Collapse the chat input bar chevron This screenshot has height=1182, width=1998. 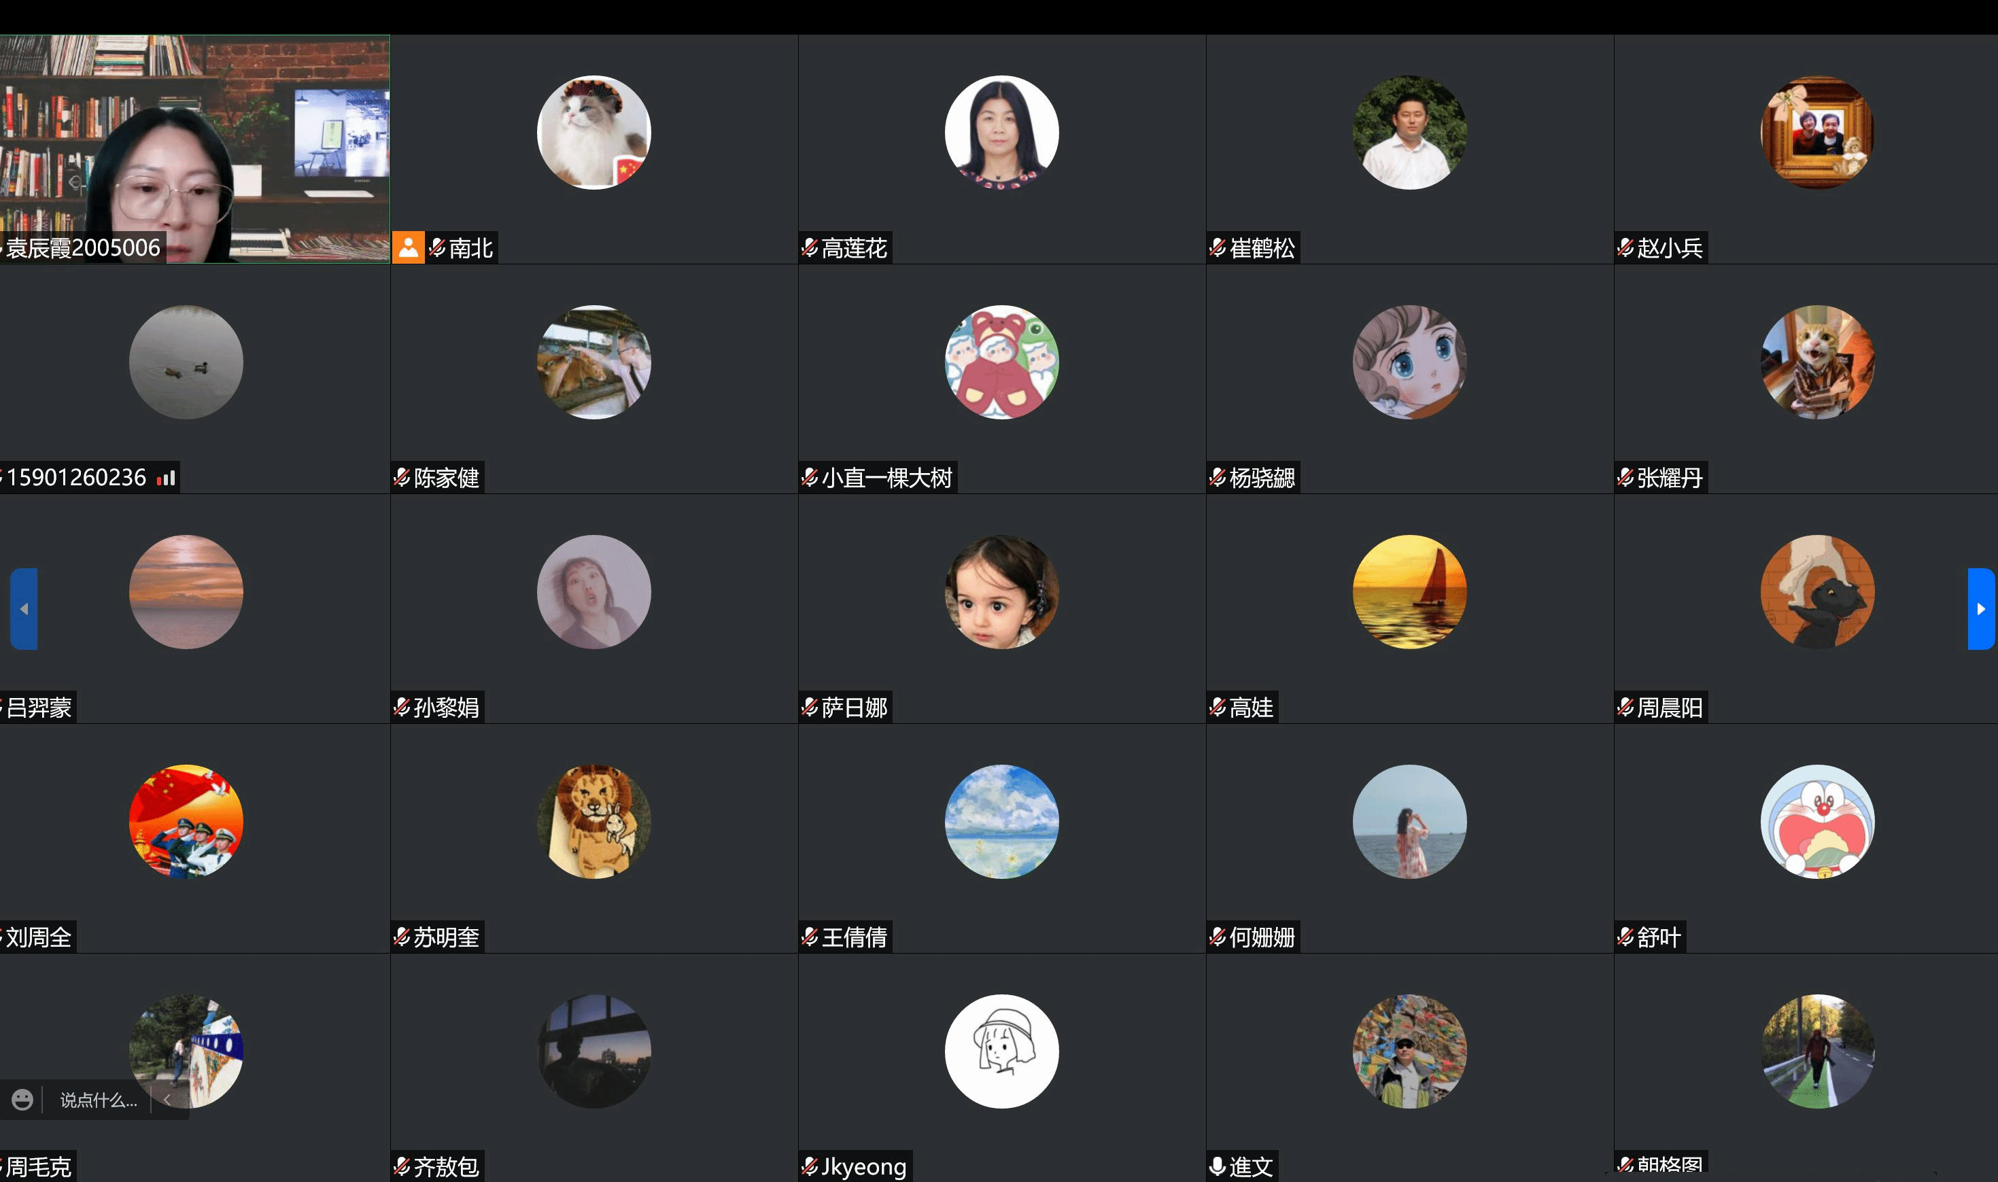tap(167, 1100)
